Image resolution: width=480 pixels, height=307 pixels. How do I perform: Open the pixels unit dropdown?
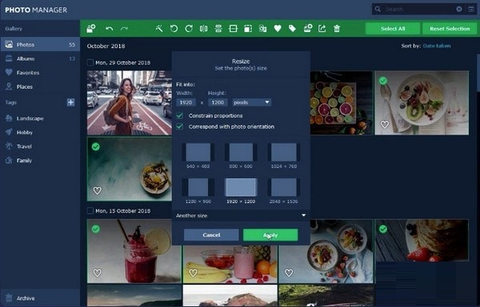(x=252, y=102)
